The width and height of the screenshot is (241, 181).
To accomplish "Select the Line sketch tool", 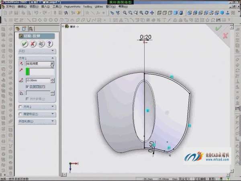I will point(29,20).
